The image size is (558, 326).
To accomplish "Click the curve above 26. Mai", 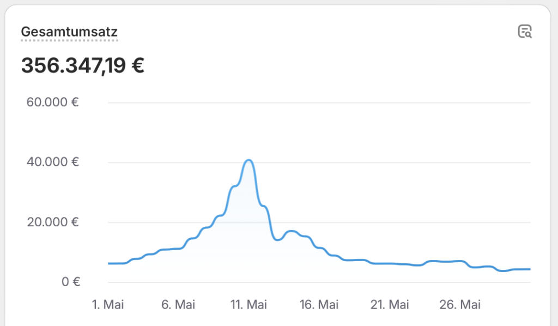I will [x=460, y=261].
